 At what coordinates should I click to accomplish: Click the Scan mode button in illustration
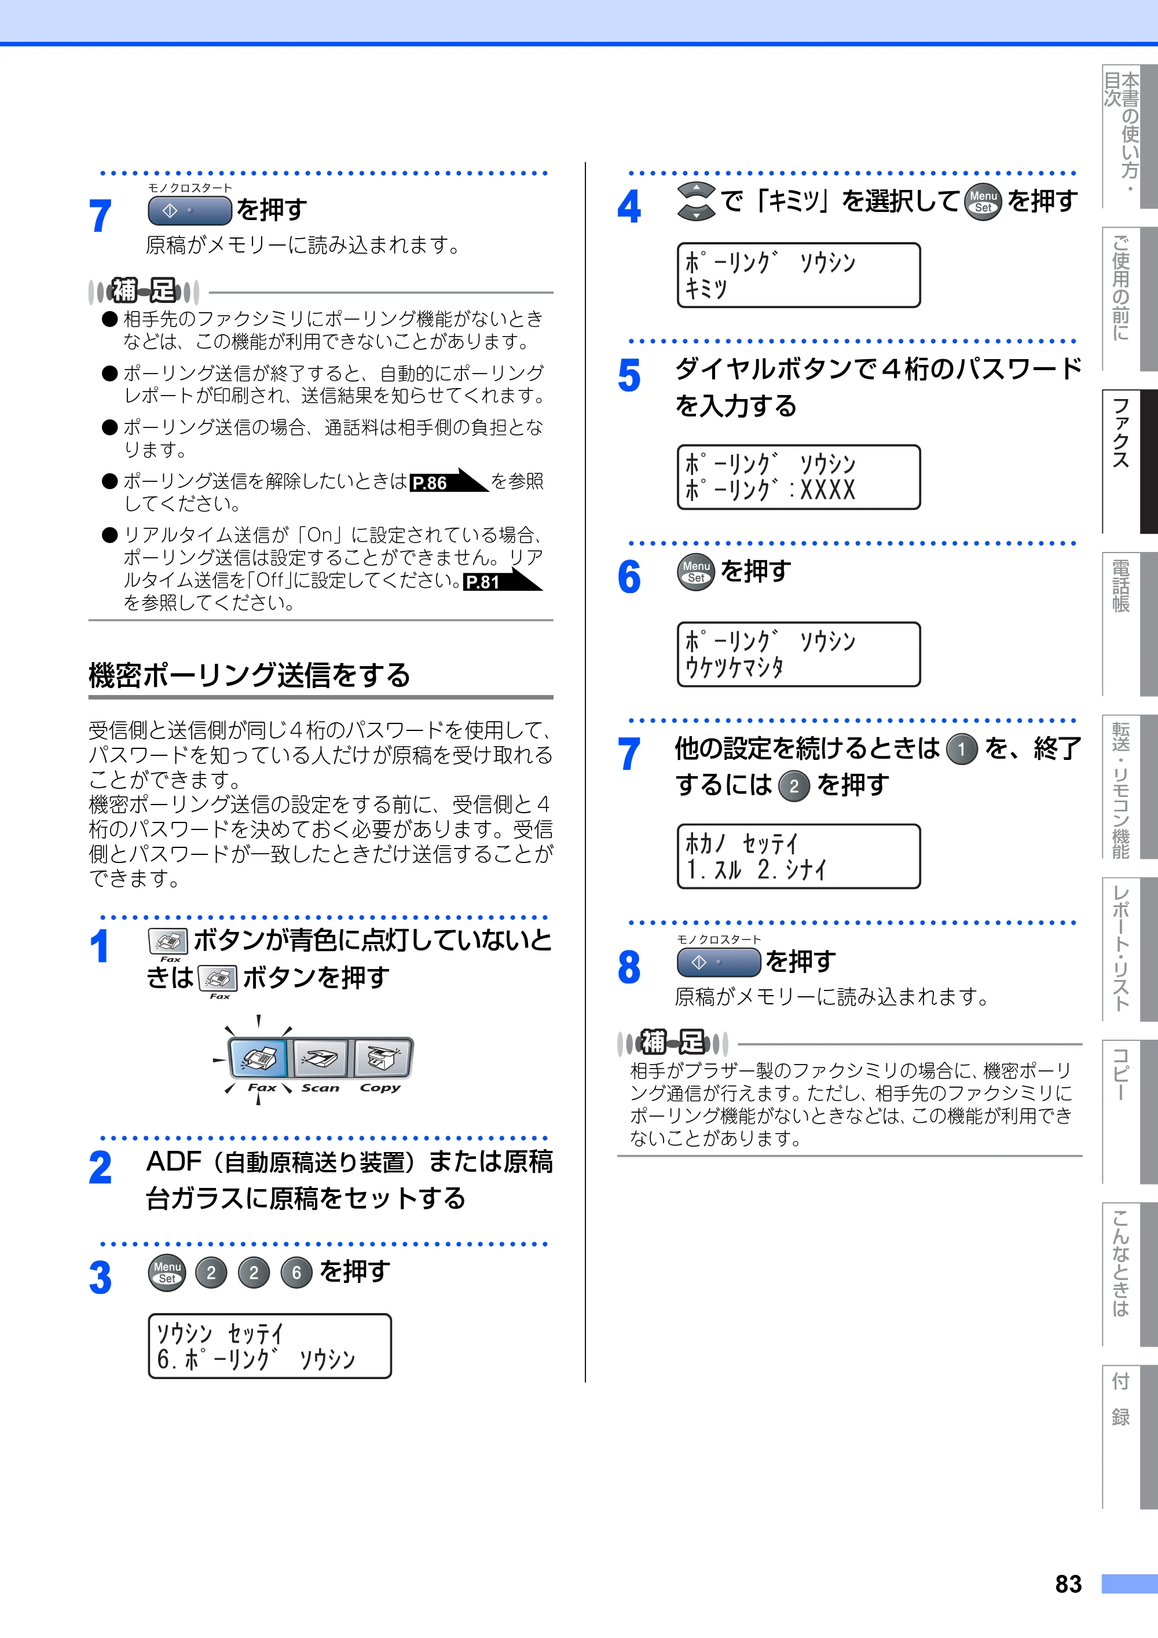(x=321, y=1058)
